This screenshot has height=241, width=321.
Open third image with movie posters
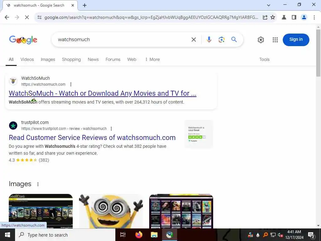tap(181, 211)
